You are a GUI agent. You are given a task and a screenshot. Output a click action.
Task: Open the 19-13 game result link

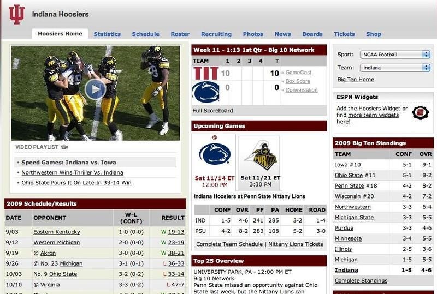[176, 232]
